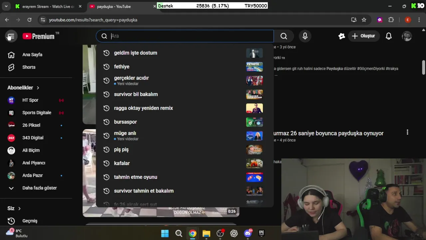Bookmark this page with the star icon
Screen dimensions: 426x240
(364, 20)
